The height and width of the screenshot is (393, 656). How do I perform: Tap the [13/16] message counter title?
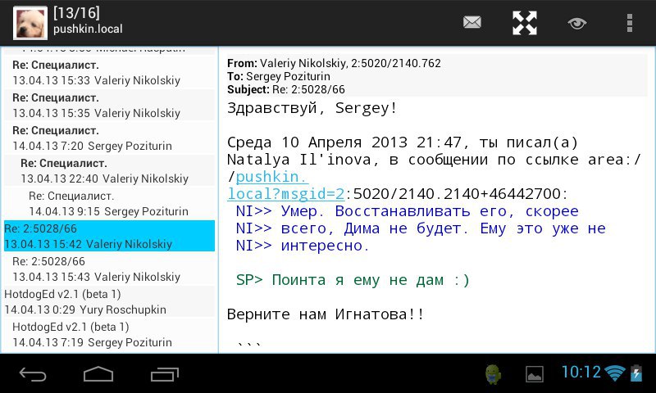pyautogui.click(x=76, y=13)
